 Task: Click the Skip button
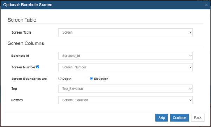point(161,117)
